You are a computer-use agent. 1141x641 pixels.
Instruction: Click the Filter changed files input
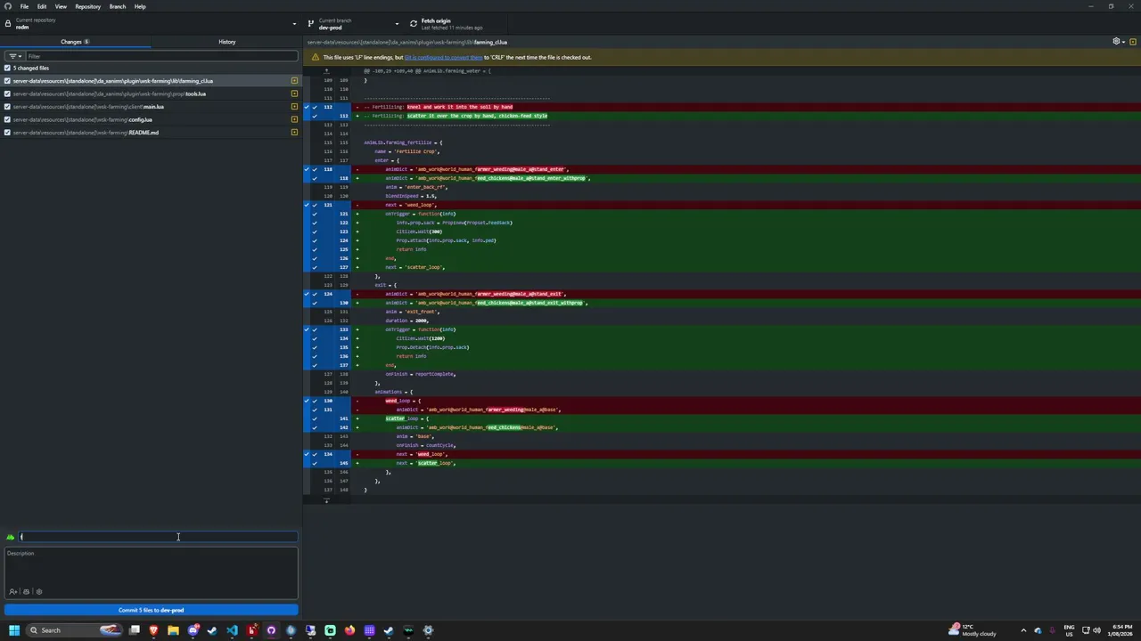[161, 56]
